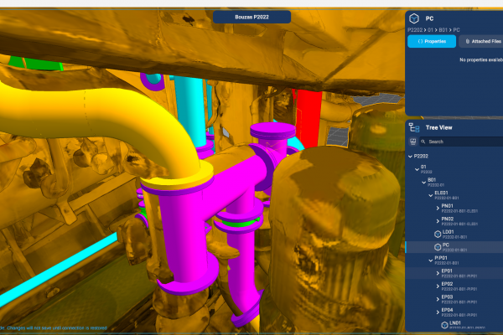Collapse the PIP01 tree branch
The width and height of the screenshot is (503, 335).
pyautogui.click(x=431, y=260)
